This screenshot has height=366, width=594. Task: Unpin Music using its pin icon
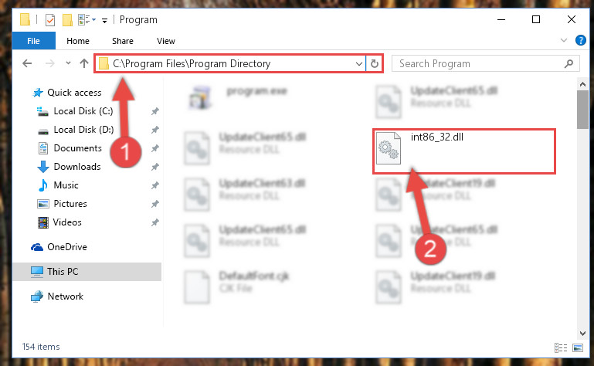click(155, 185)
